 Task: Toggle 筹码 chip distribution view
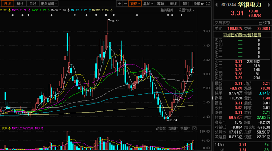click(x=161, y=4)
